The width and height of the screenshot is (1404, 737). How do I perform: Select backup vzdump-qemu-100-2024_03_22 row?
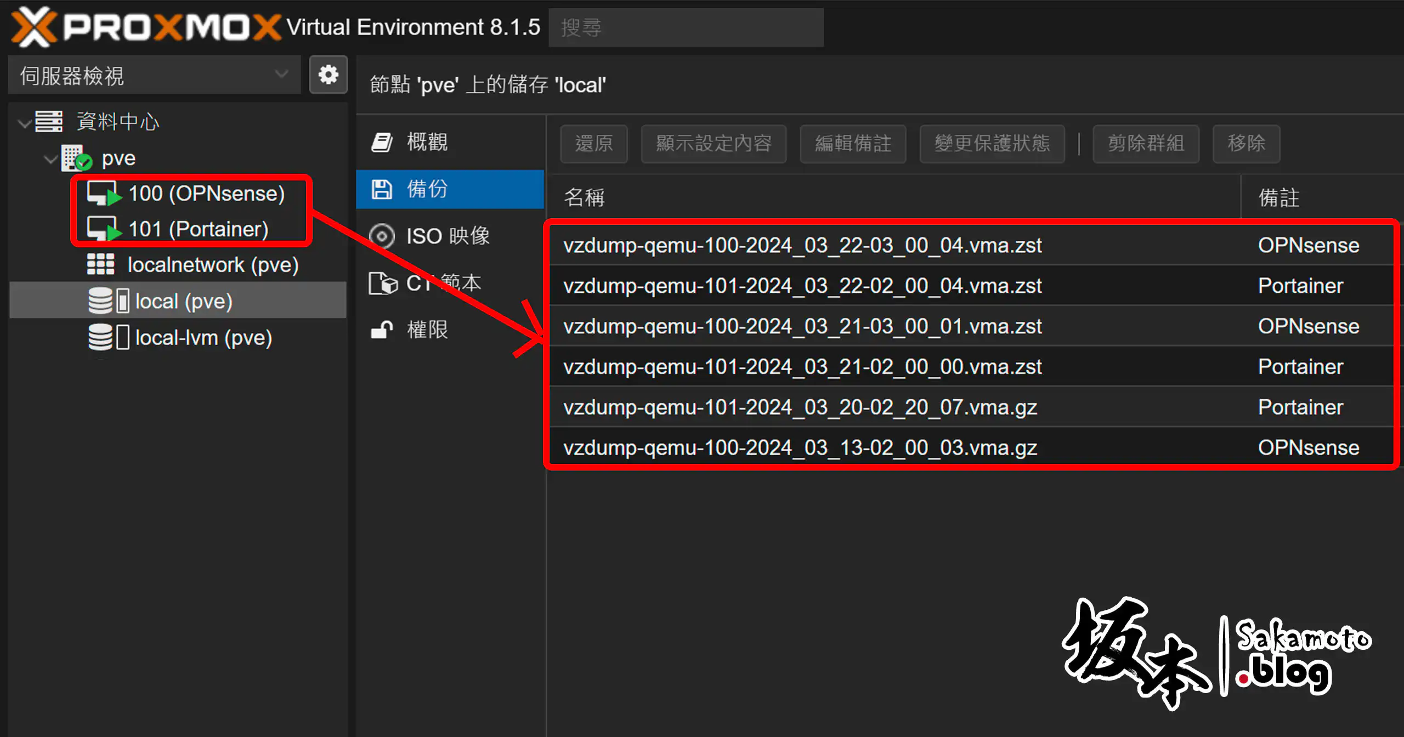[802, 246]
